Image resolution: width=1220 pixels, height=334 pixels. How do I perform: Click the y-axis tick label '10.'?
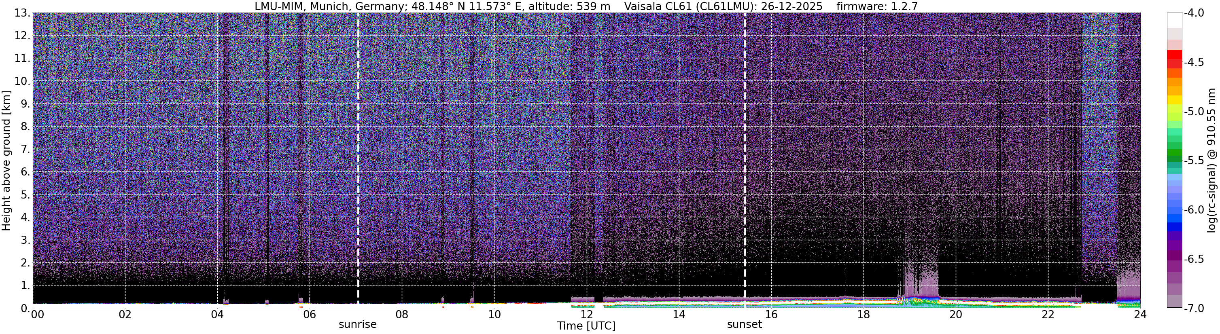[x=22, y=81]
